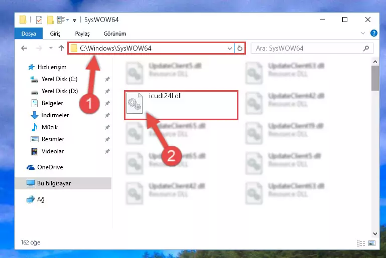Switch to large icons view in status bar

pos(372,243)
